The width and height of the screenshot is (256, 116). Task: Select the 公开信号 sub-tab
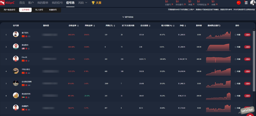(x=25, y=10)
